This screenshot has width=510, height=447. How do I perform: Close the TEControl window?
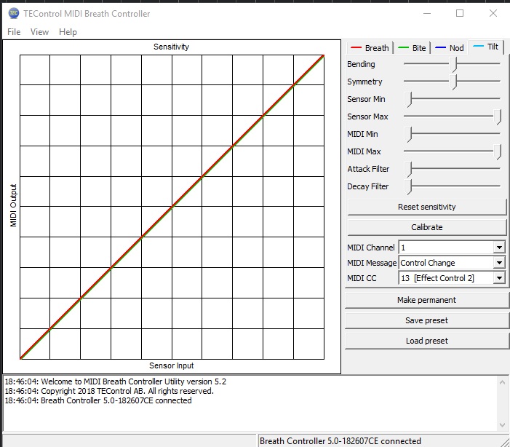click(x=493, y=13)
